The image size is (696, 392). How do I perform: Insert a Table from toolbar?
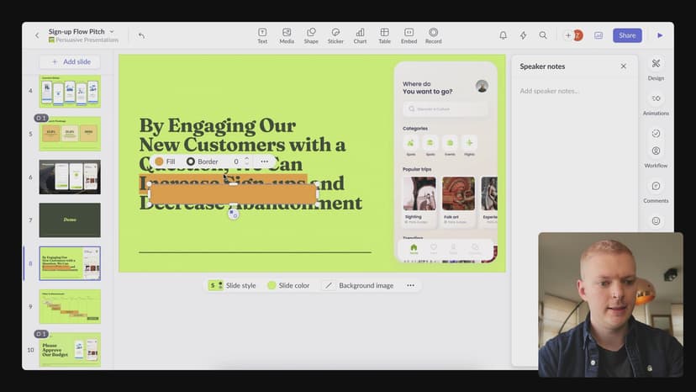click(x=384, y=35)
